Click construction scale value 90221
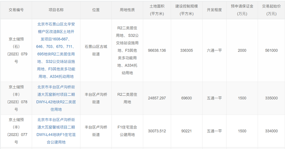Screen dimensions: 285x149 [x=186, y=131]
